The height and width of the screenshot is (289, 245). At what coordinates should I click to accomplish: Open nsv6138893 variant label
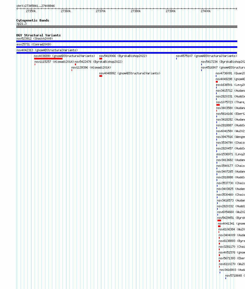232,241
